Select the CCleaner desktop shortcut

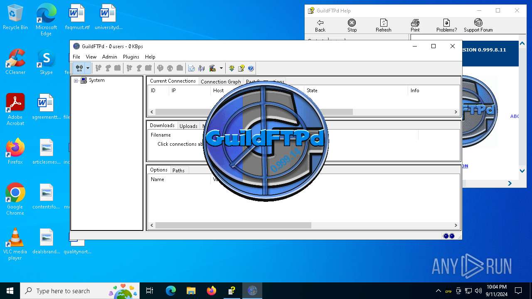(15, 62)
